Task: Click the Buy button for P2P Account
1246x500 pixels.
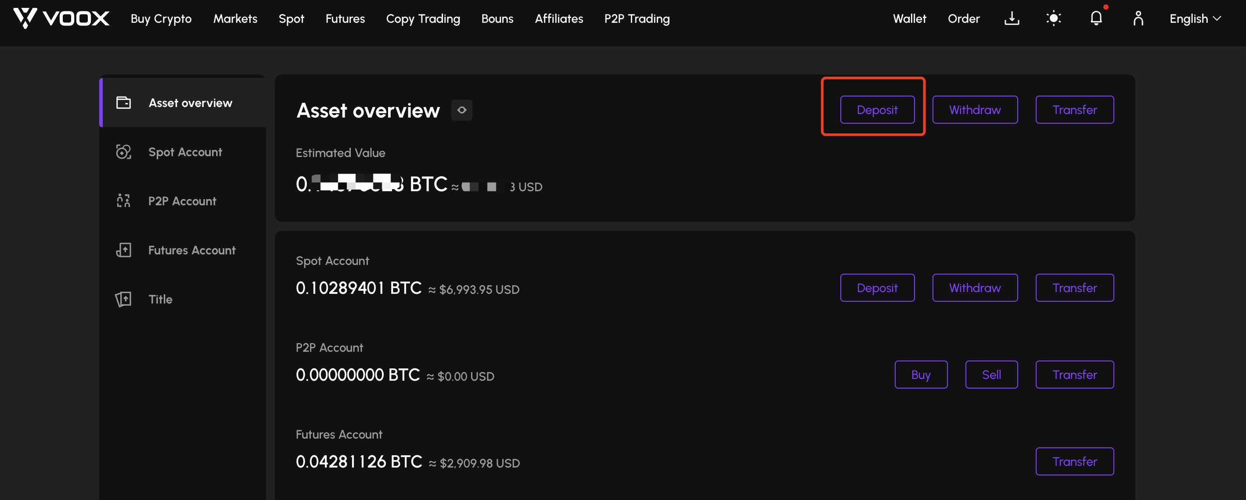Action: pyautogui.click(x=921, y=375)
